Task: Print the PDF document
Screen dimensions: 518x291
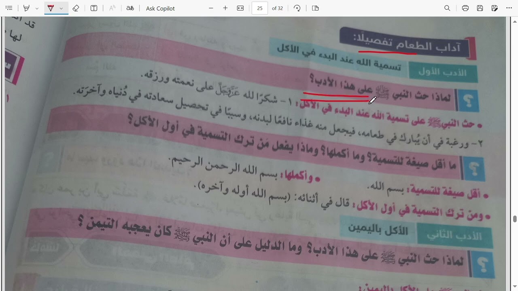Action: click(x=465, y=8)
